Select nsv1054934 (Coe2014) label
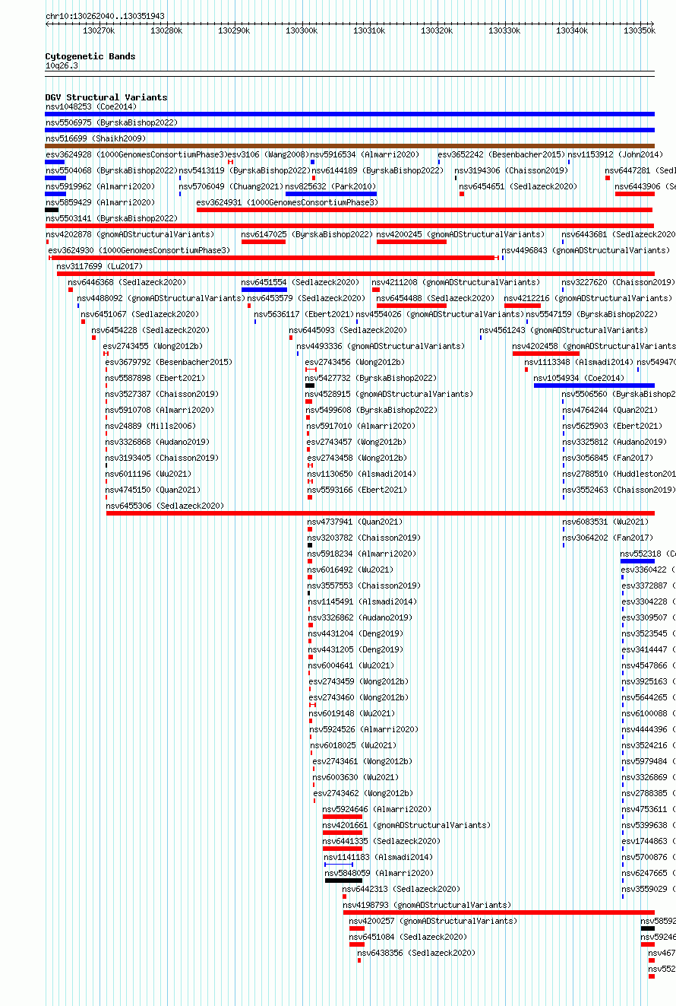The image size is (676, 1006). tap(579, 378)
